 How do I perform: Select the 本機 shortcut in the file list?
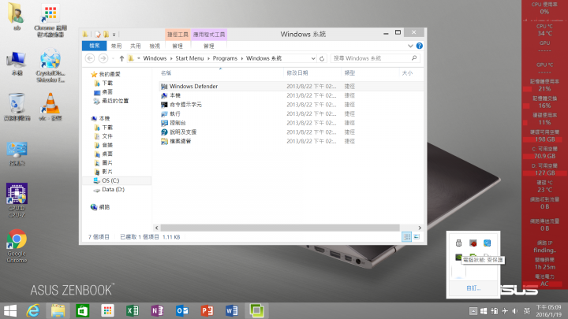point(175,95)
